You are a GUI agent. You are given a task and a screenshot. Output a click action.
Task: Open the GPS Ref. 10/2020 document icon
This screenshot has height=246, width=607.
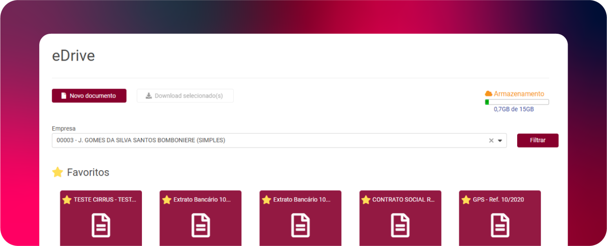[500, 225]
